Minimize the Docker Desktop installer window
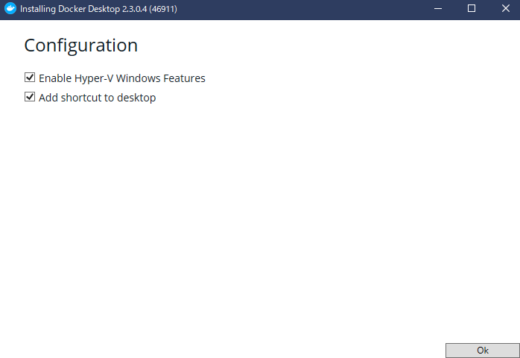Image resolution: width=520 pixels, height=358 pixels. click(438, 9)
